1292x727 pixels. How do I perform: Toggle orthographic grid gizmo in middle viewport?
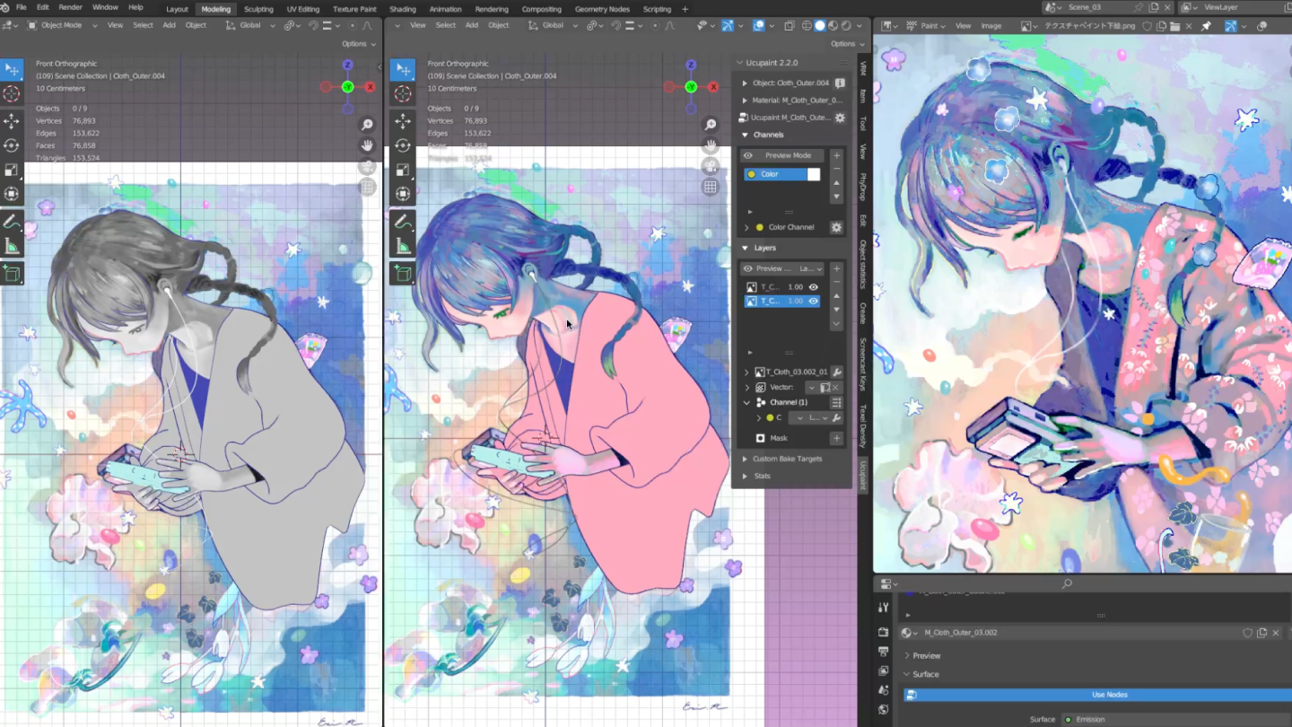click(x=711, y=187)
